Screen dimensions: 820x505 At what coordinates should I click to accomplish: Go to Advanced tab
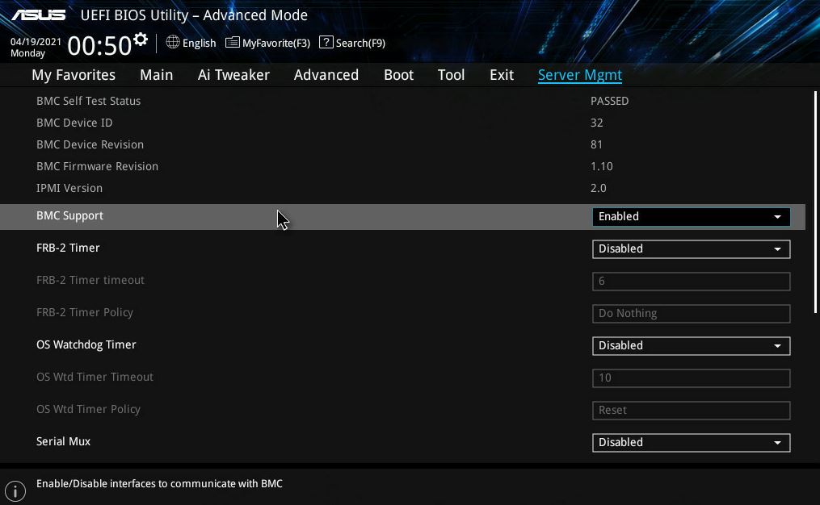(326, 75)
